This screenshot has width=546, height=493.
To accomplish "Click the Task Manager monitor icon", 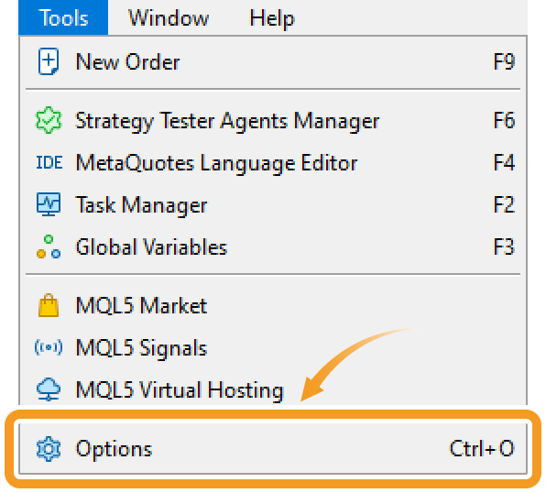I will tap(49, 204).
